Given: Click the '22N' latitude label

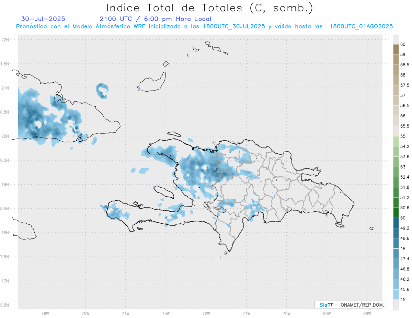Looking at the screenshot, I should 5,40.
